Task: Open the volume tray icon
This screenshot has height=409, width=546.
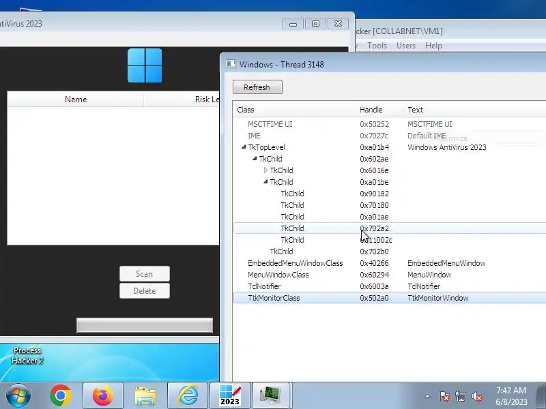Action: 476,396
